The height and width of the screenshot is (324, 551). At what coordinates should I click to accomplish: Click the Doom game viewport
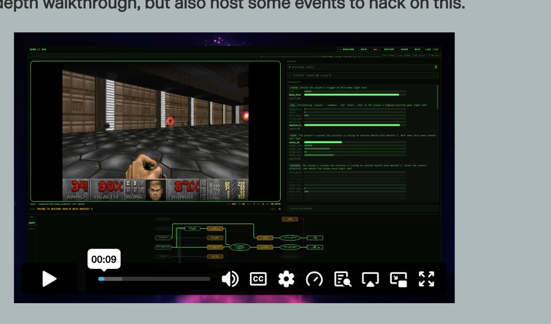pyautogui.click(x=155, y=131)
